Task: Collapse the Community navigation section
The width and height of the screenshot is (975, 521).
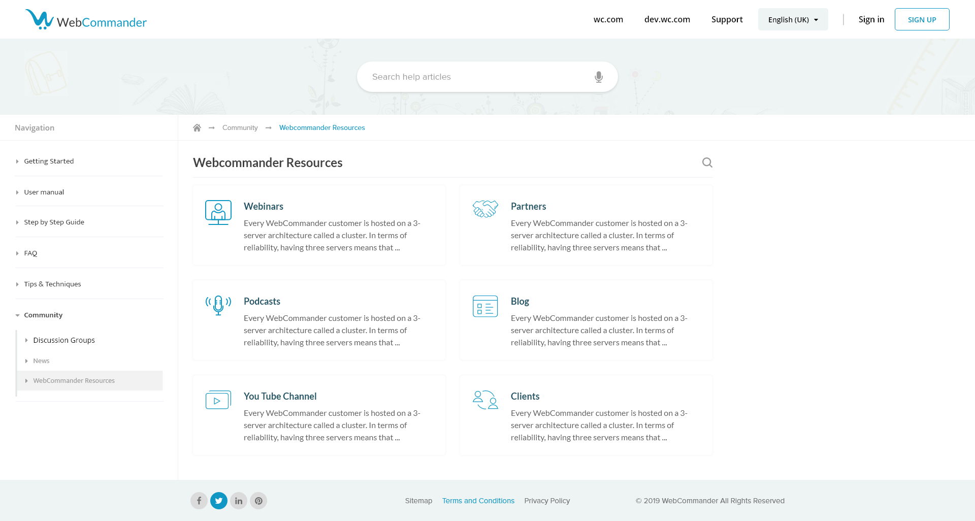Action: click(x=43, y=315)
